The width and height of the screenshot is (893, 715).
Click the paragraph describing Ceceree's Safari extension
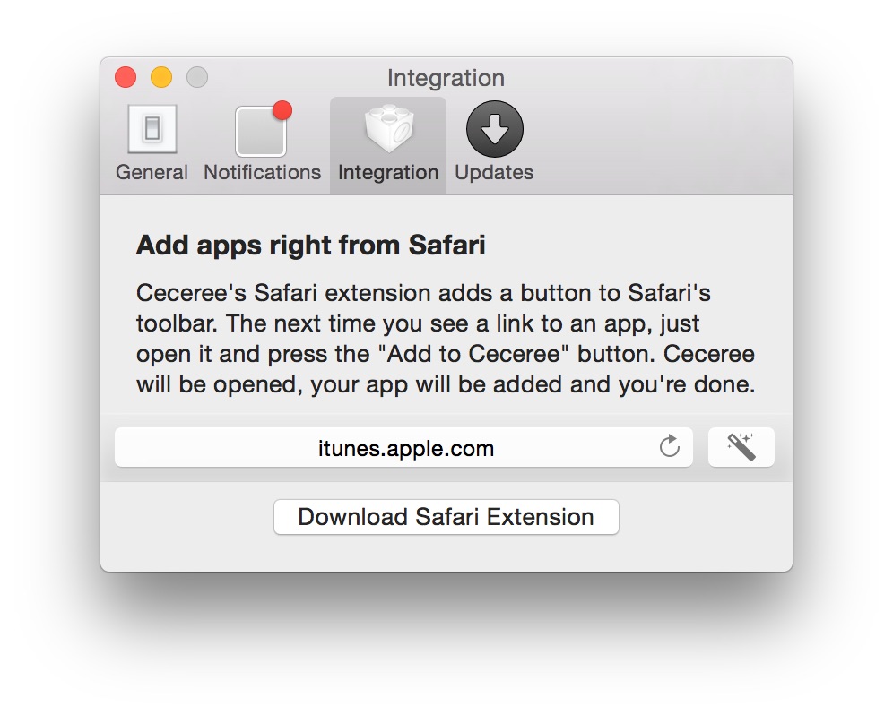tap(446, 339)
